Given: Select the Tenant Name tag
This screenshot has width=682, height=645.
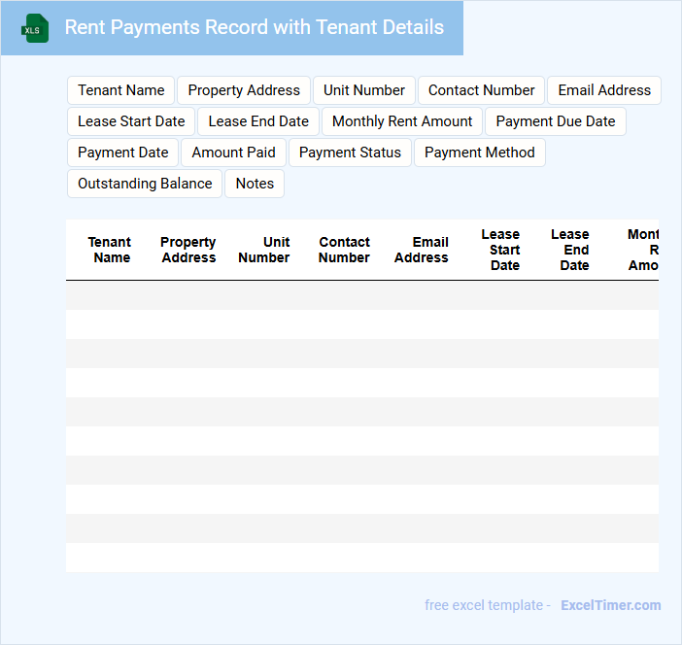Looking at the screenshot, I should point(121,90).
